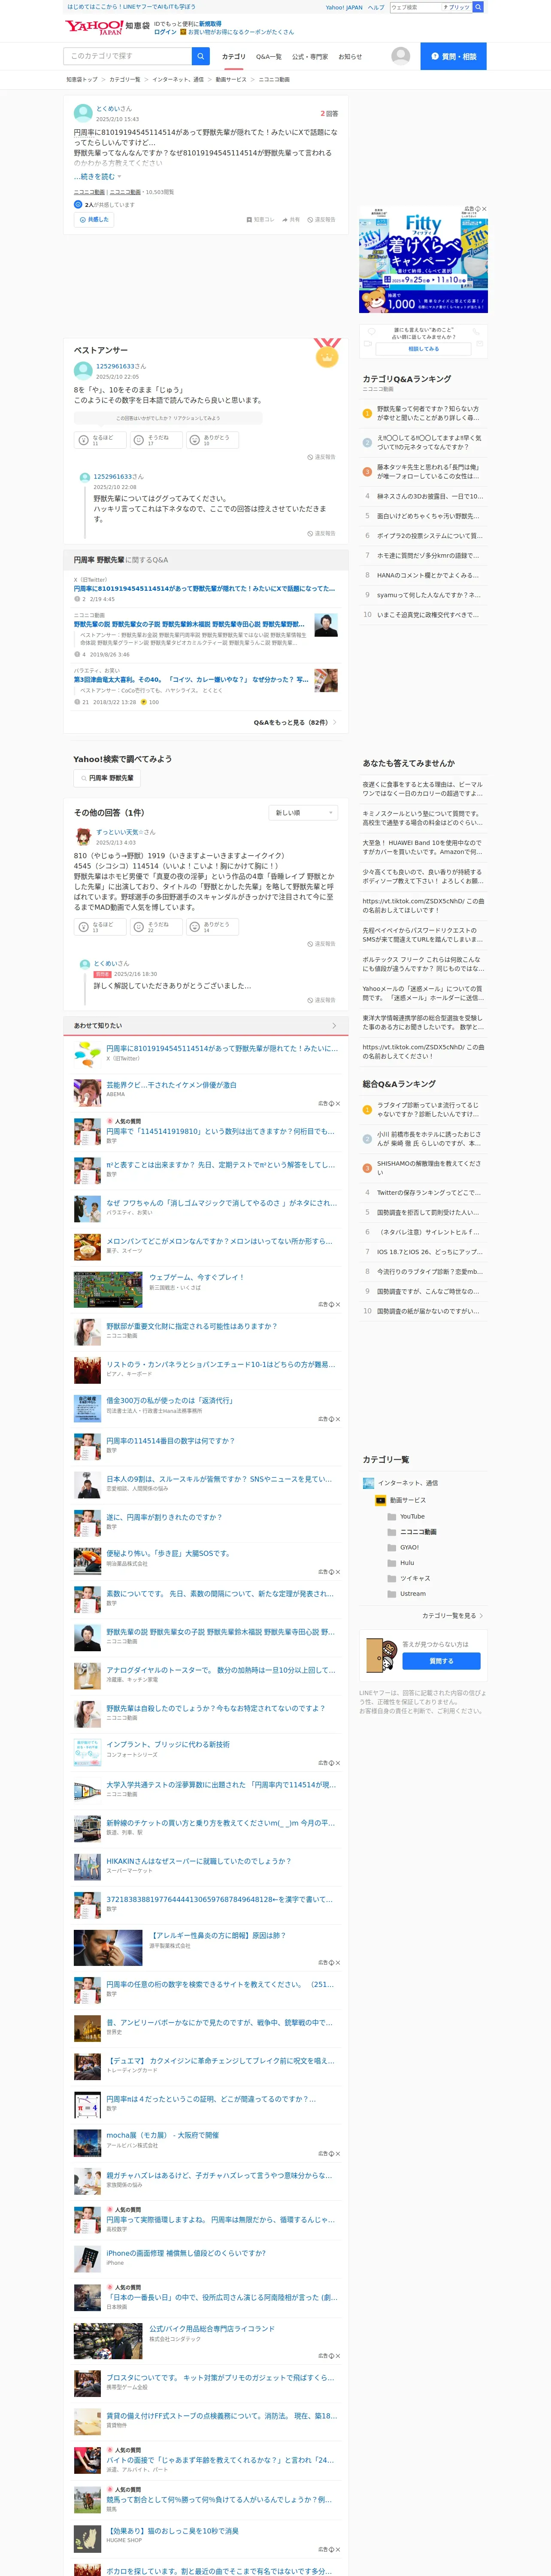The width and height of the screenshot is (551, 2576).
Task: Click the 質問・相談 blue button
Action: 453,56
